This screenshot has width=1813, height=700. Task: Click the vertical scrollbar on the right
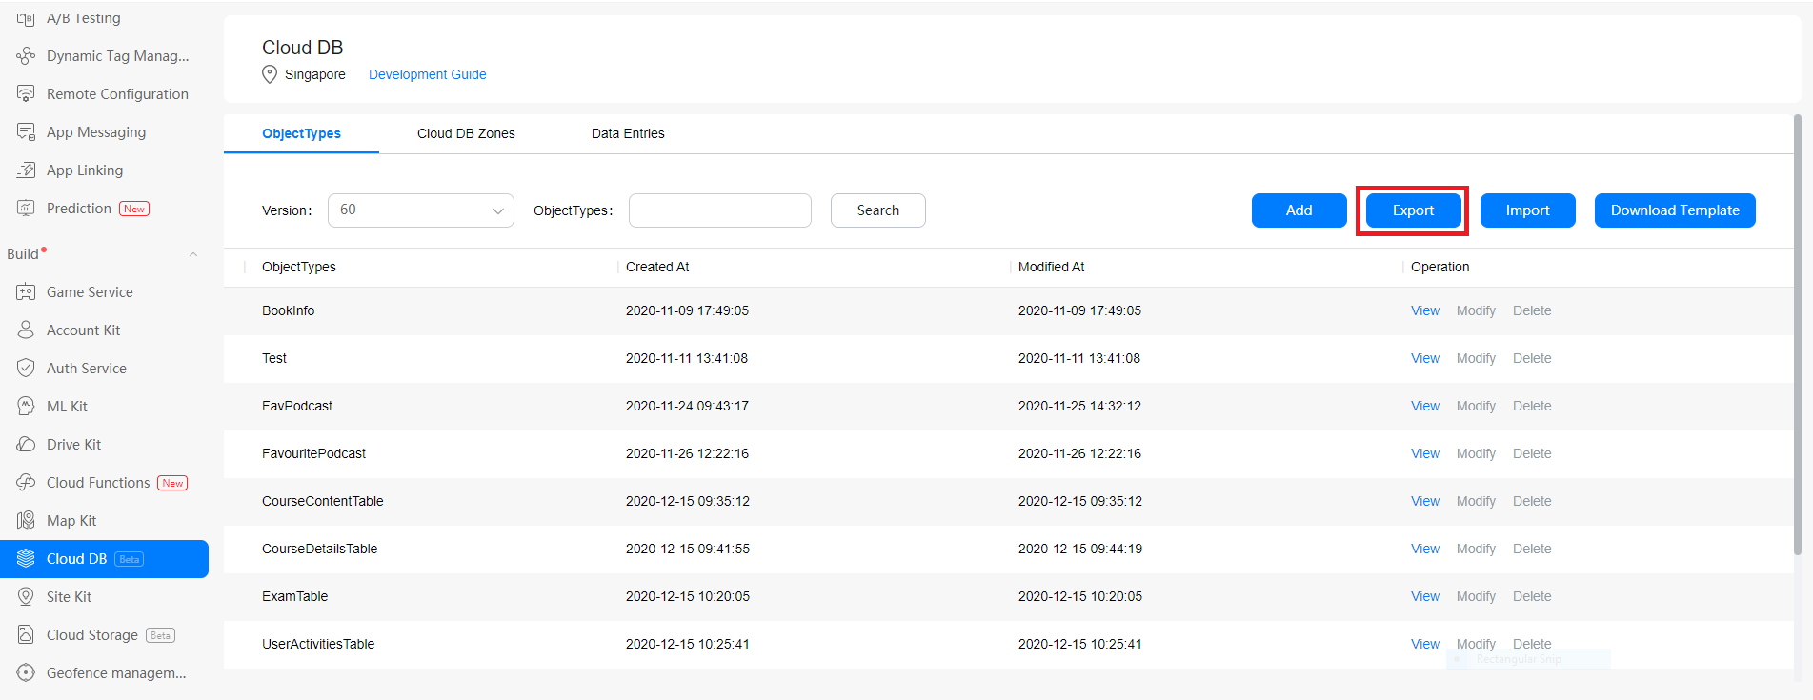pyautogui.click(x=1797, y=333)
